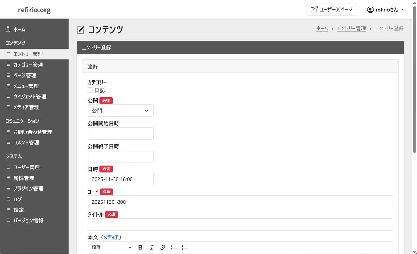The height and width of the screenshot is (254, 417).
Task: Click list icon beside ウィジェット管理
Action: [8, 97]
